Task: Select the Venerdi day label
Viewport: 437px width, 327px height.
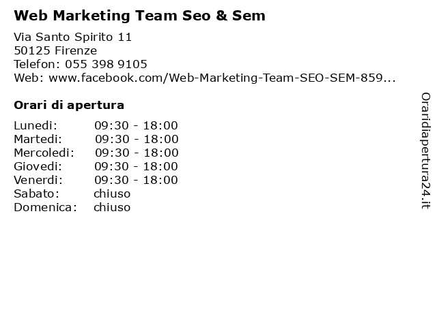Action: click(x=38, y=180)
